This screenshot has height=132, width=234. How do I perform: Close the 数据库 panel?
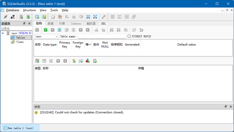[29, 24]
